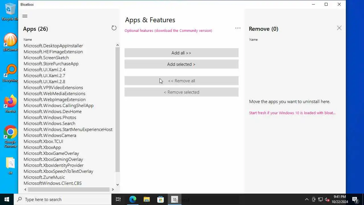
Task: Select Microsoft.Windows.StartMenuExperienceHost entry
Action: (68, 129)
